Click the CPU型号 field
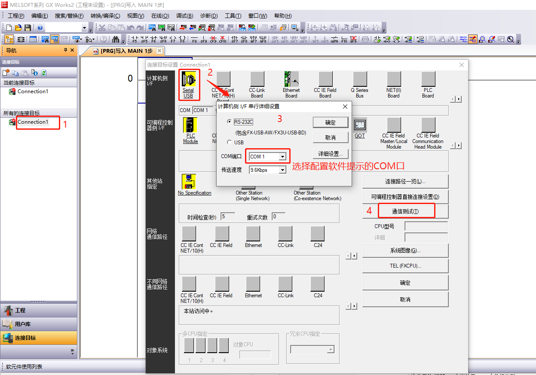 [x=426, y=226]
